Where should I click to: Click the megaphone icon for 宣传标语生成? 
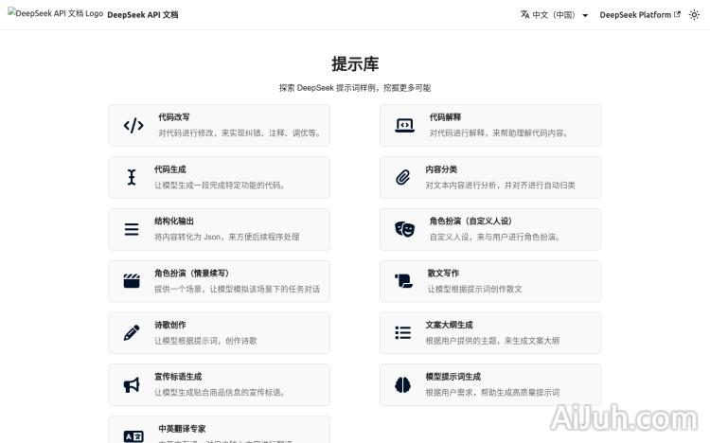tap(132, 385)
